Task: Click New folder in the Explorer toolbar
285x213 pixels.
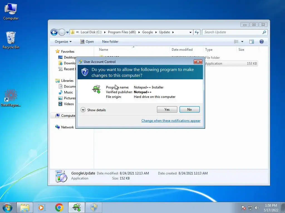Action: [110, 42]
